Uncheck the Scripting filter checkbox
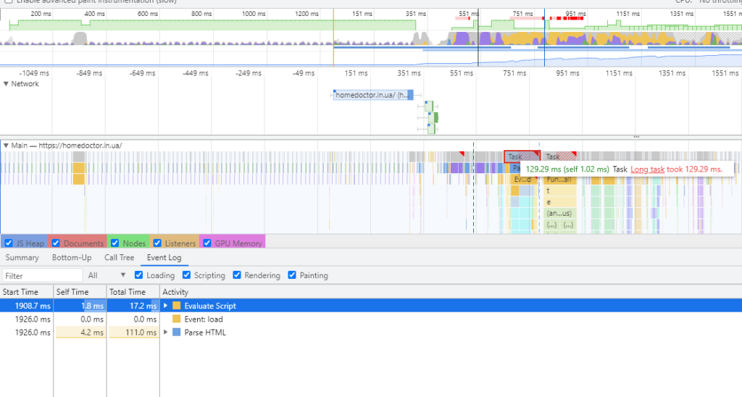This screenshot has width=742, height=397. (x=186, y=275)
